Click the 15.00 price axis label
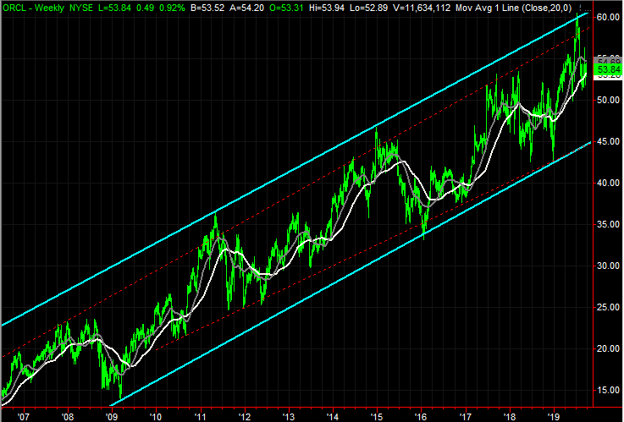The width and height of the screenshot is (624, 422). [609, 390]
